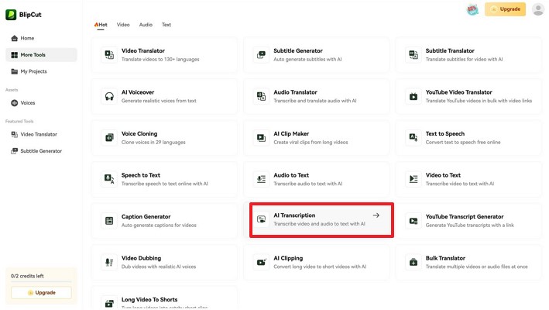This screenshot has width=549, height=310.
Task: Click the Video Translator tool icon
Action: click(109, 55)
